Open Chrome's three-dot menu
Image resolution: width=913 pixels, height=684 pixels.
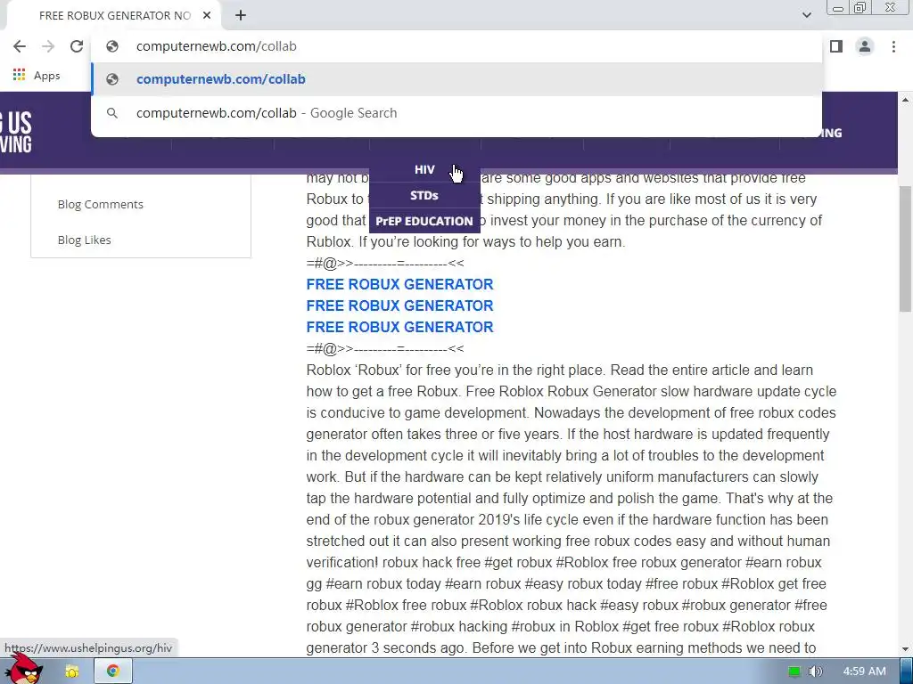click(893, 46)
